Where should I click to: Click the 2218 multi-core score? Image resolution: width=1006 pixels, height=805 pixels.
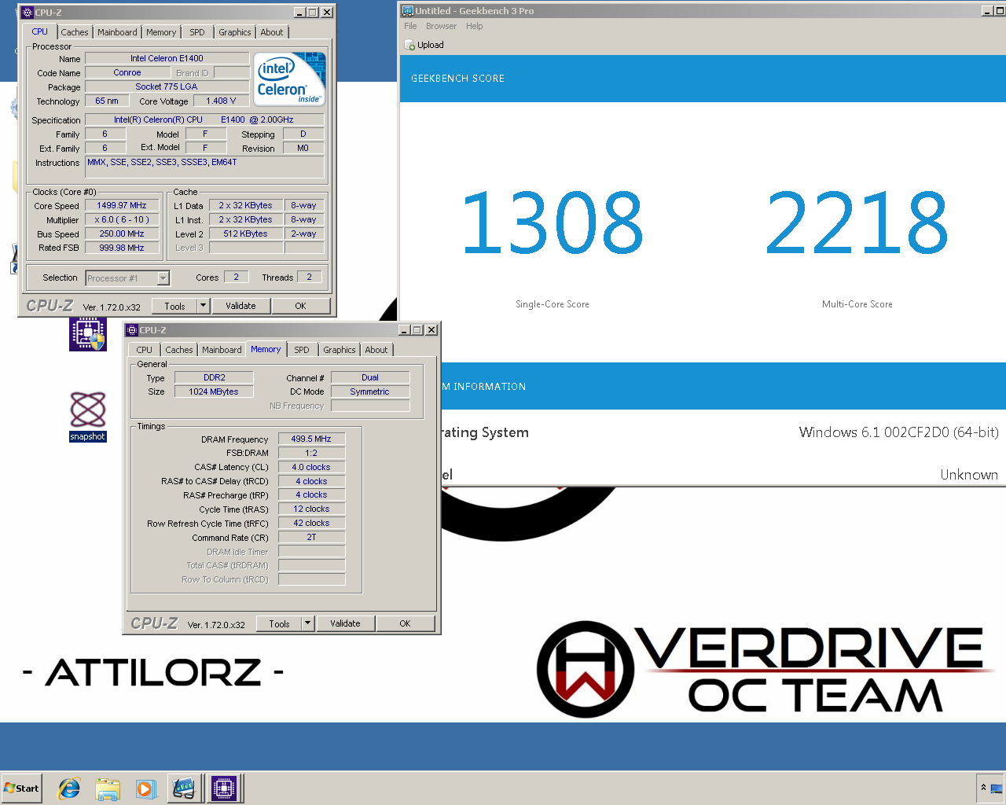[857, 224]
